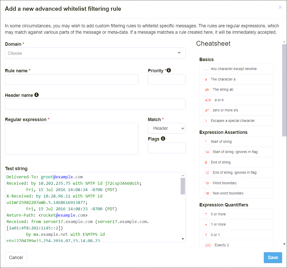Select the "a|b" a or b cheatsheet entry

tap(236, 100)
